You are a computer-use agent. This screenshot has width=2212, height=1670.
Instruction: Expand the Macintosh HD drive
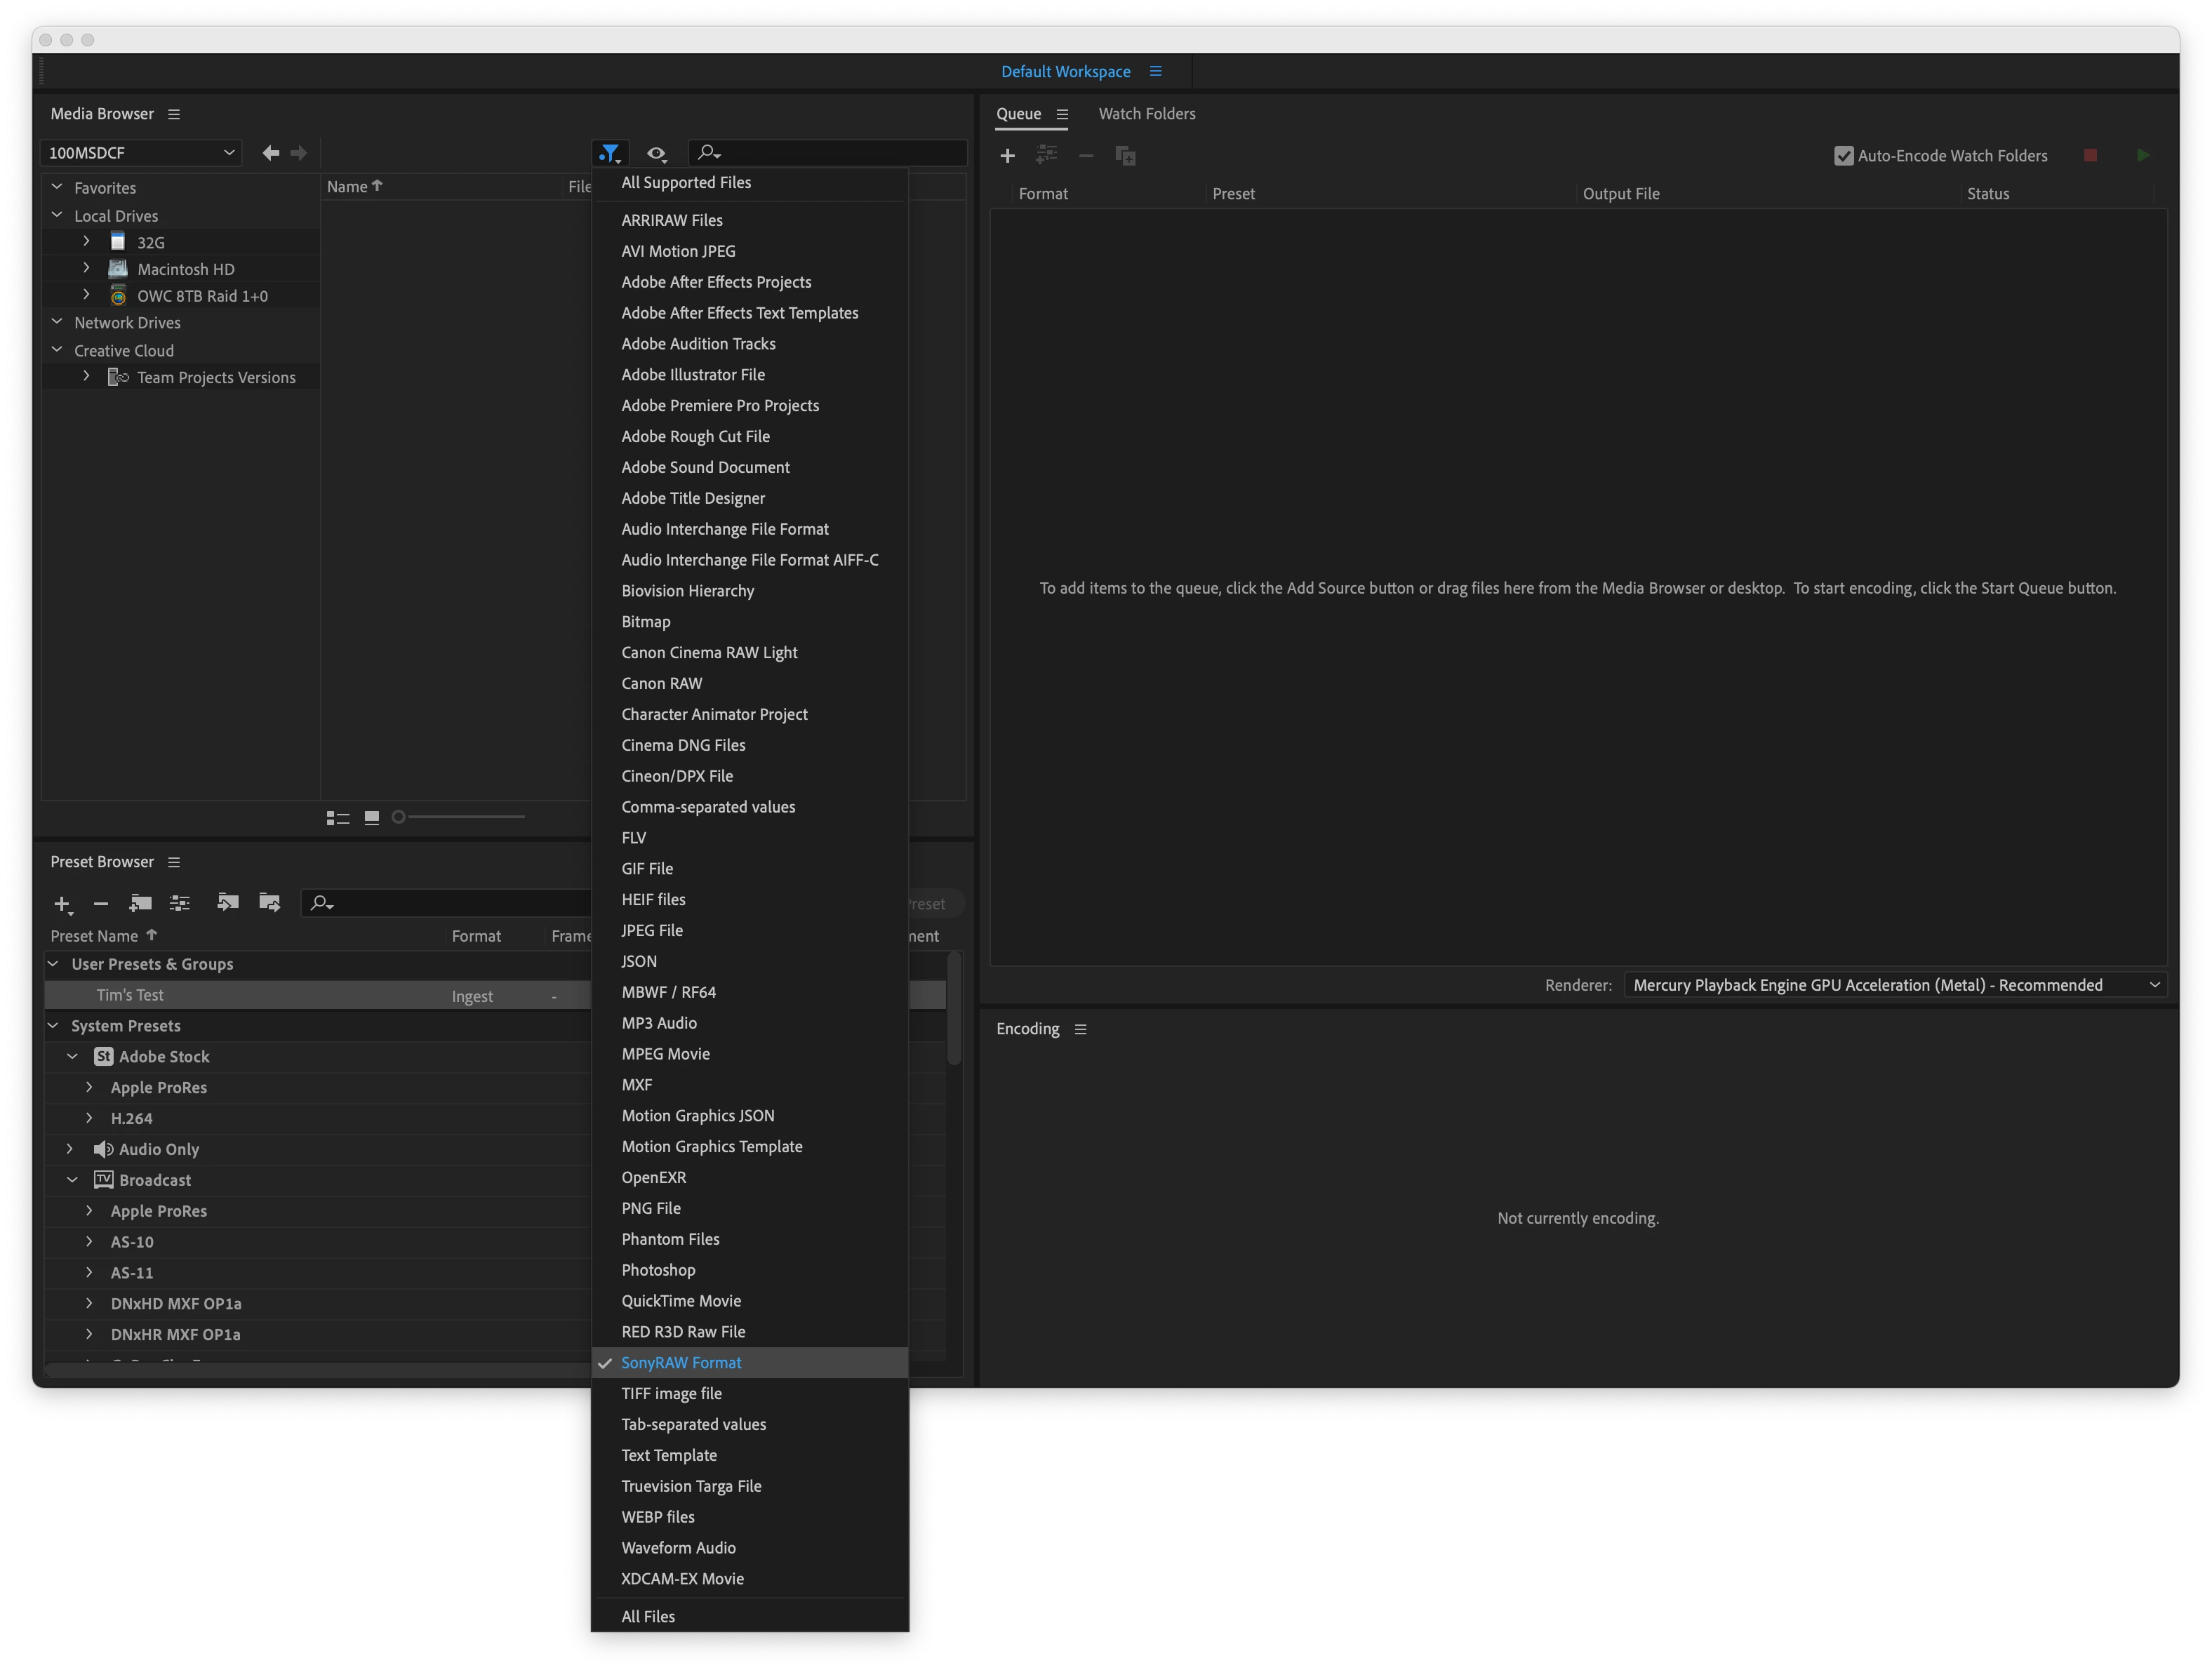86,268
